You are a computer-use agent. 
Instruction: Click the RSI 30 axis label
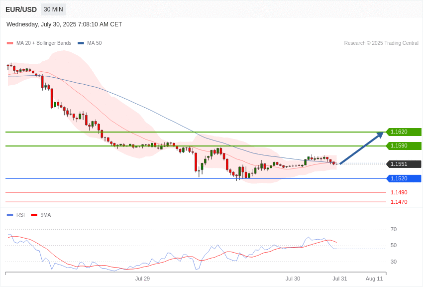click(x=394, y=262)
